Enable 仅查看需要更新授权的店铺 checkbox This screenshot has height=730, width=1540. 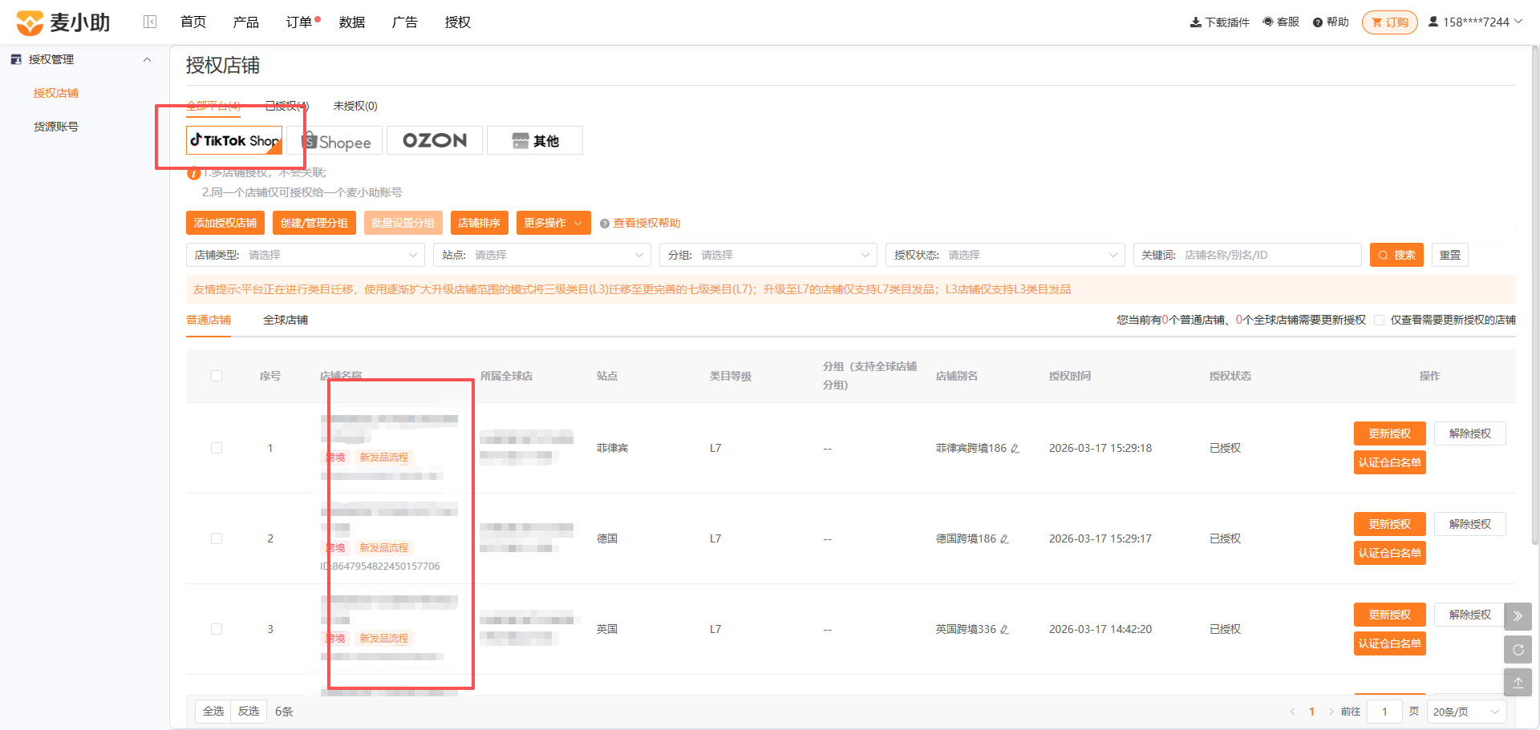click(x=1379, y=320)
